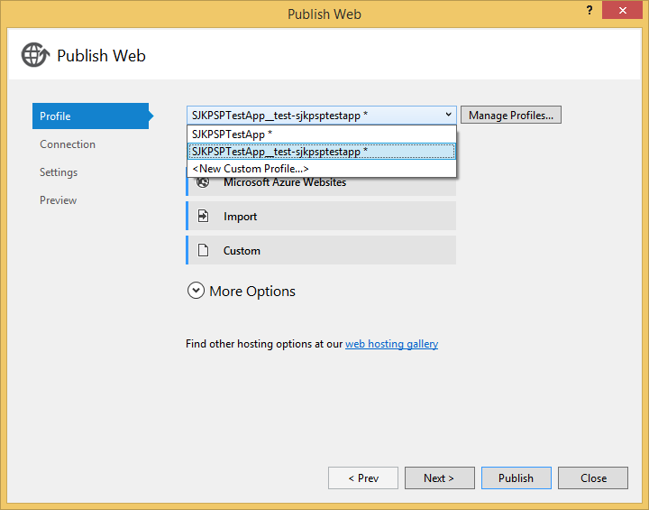Click the Microsoft Azure Websites icon
This screenshot has width=649, height=510.
pyautogui.click(x=204, y=182)
